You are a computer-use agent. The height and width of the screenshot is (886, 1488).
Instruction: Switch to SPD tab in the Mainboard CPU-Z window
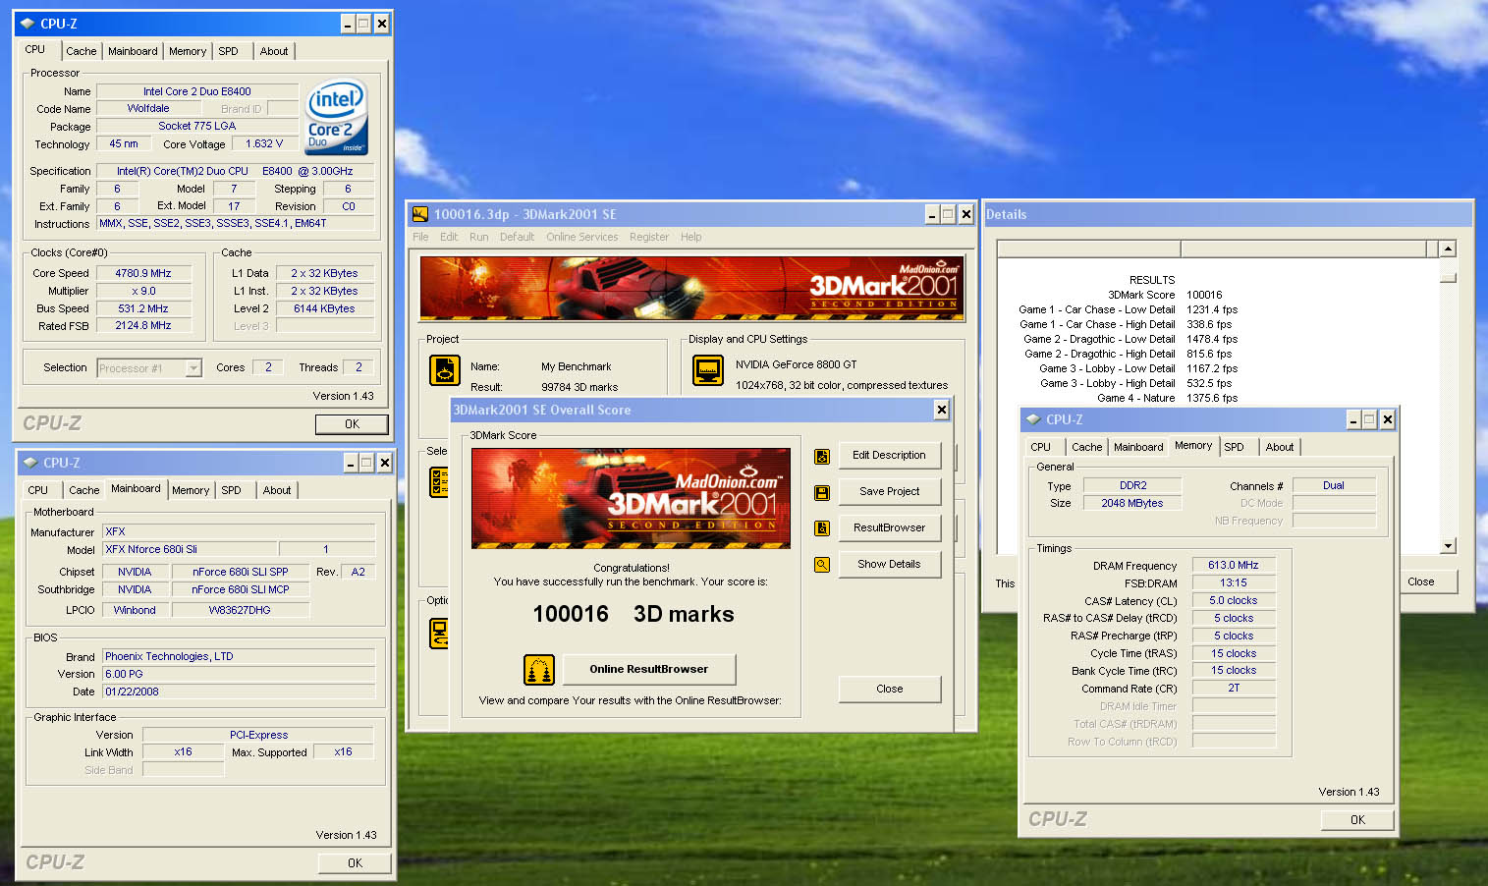pos(232,490)
